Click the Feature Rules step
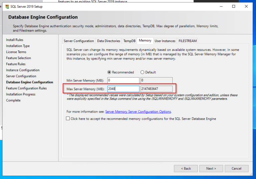Viewport: 256px width, 179px height. pos(16,64)
